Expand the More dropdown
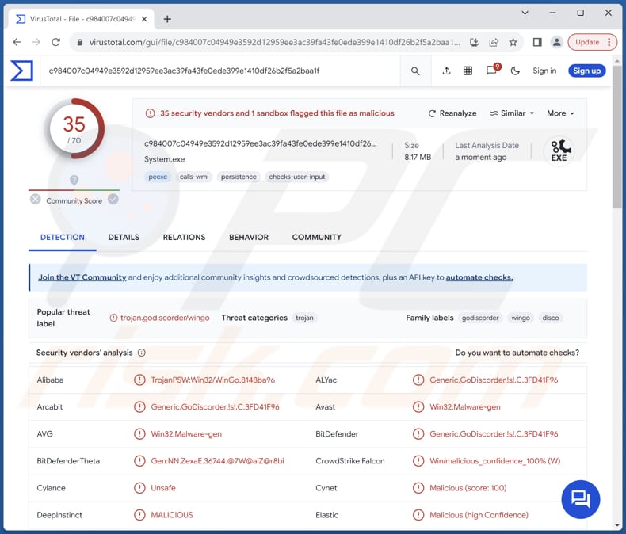The height and width of the screenshot is (534, 626). tap(560, 113)
